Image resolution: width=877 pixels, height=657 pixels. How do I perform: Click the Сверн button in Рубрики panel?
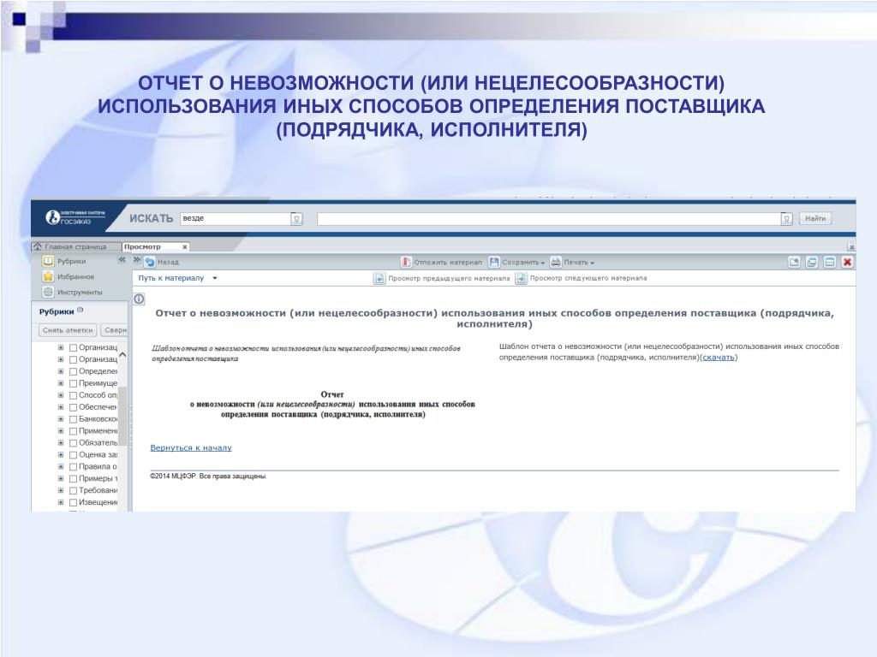point(115,330)
